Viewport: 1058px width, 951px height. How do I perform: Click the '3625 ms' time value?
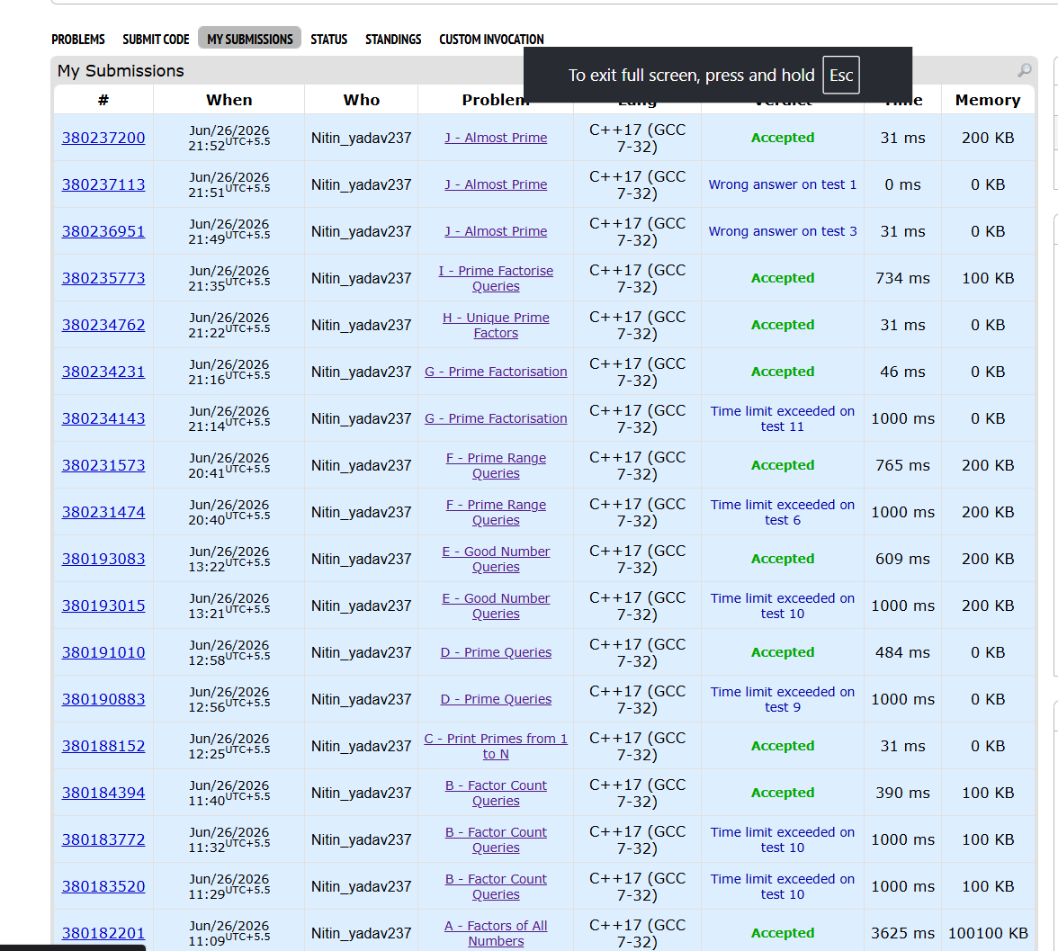click(903, 933)
